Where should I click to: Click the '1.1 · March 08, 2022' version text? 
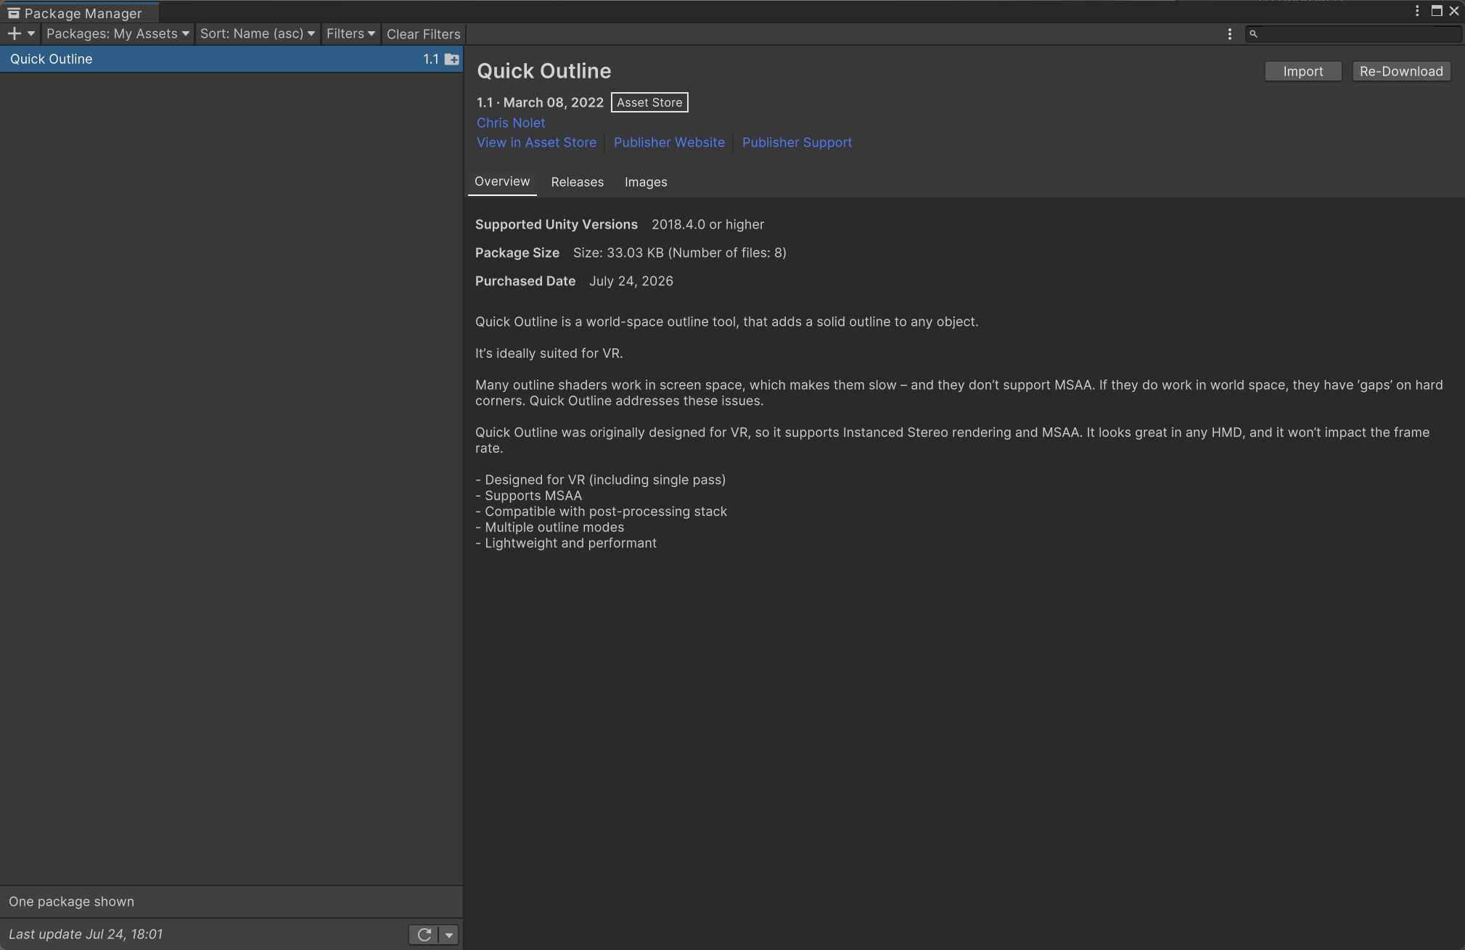540,102
